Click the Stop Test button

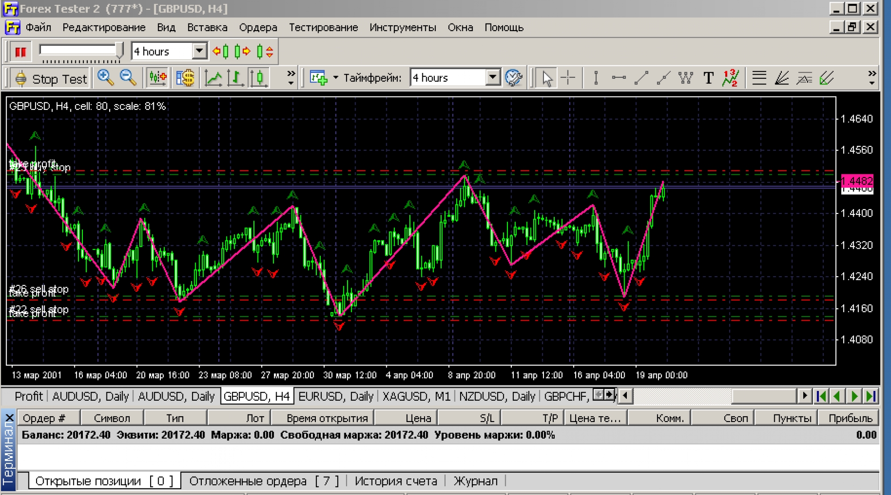[x=51, y=79]
